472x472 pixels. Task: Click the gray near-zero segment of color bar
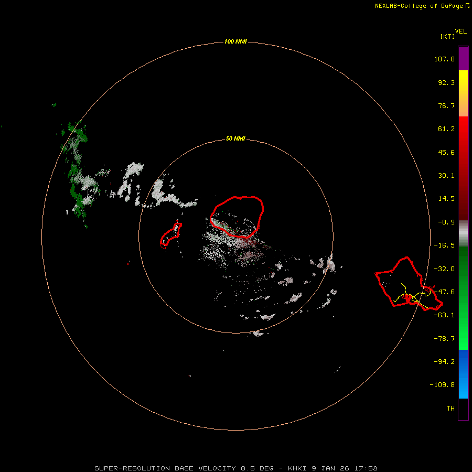coord(463,233)
